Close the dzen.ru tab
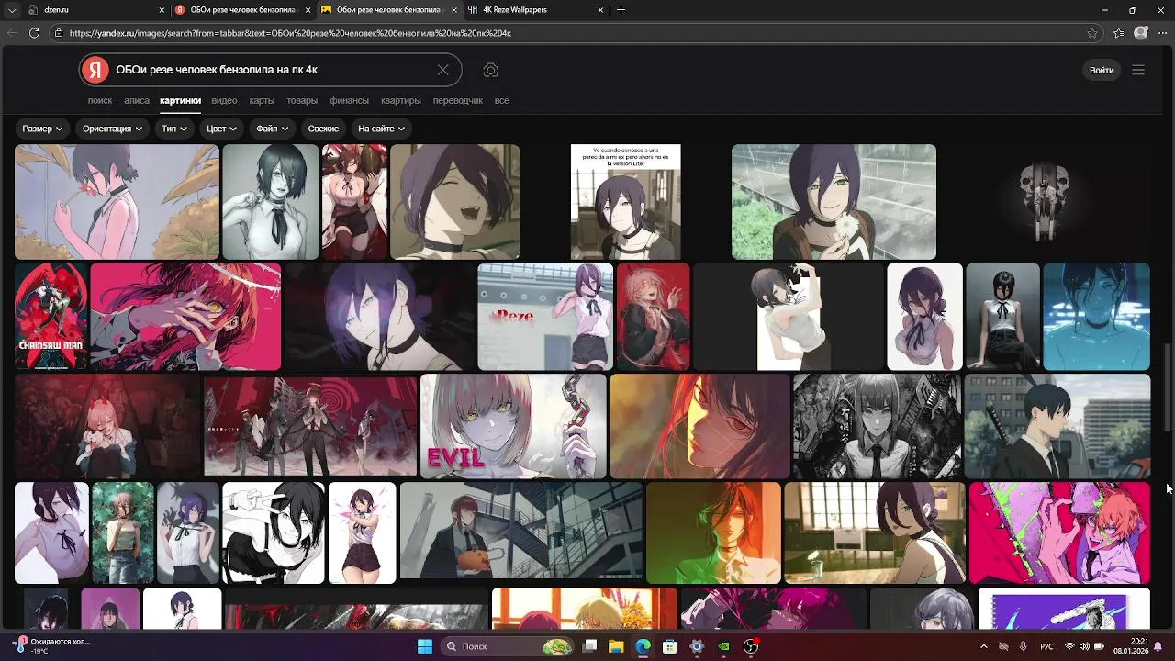Viewport: 1175px width, 661px height. pos(162,10)
